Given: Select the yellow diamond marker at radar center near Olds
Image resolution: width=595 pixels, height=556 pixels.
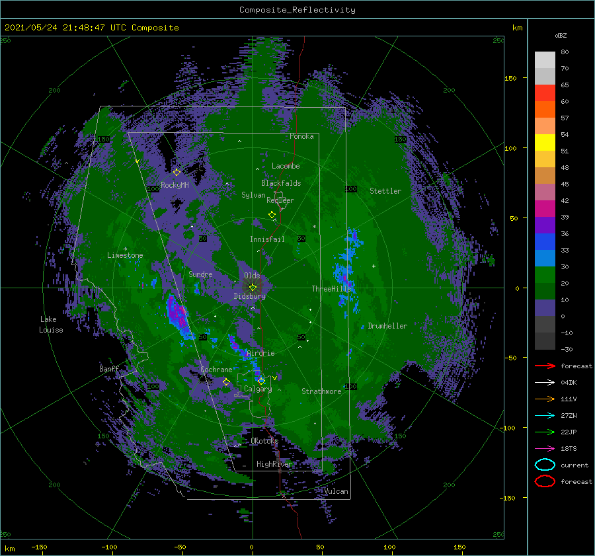Looking at the screenshot, I should coord(253,288).
